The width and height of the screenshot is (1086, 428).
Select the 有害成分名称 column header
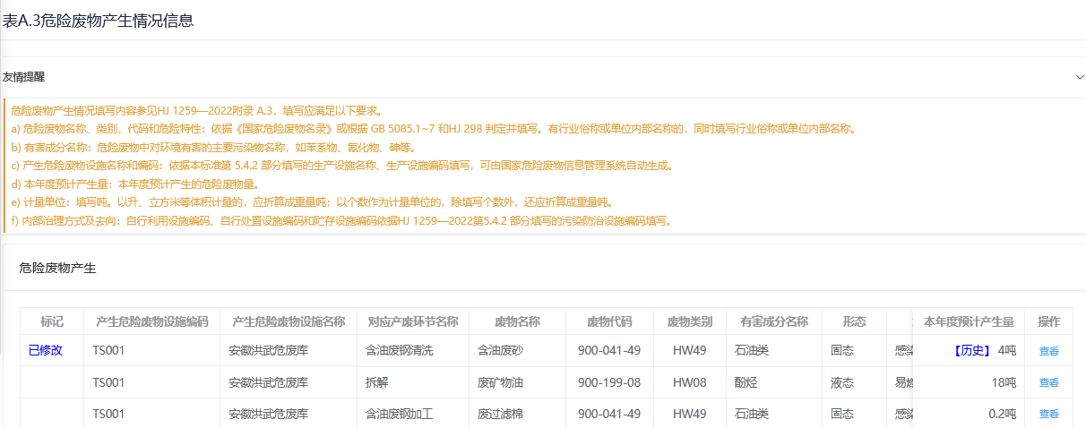pyautogui.click(x=774, y=321)
